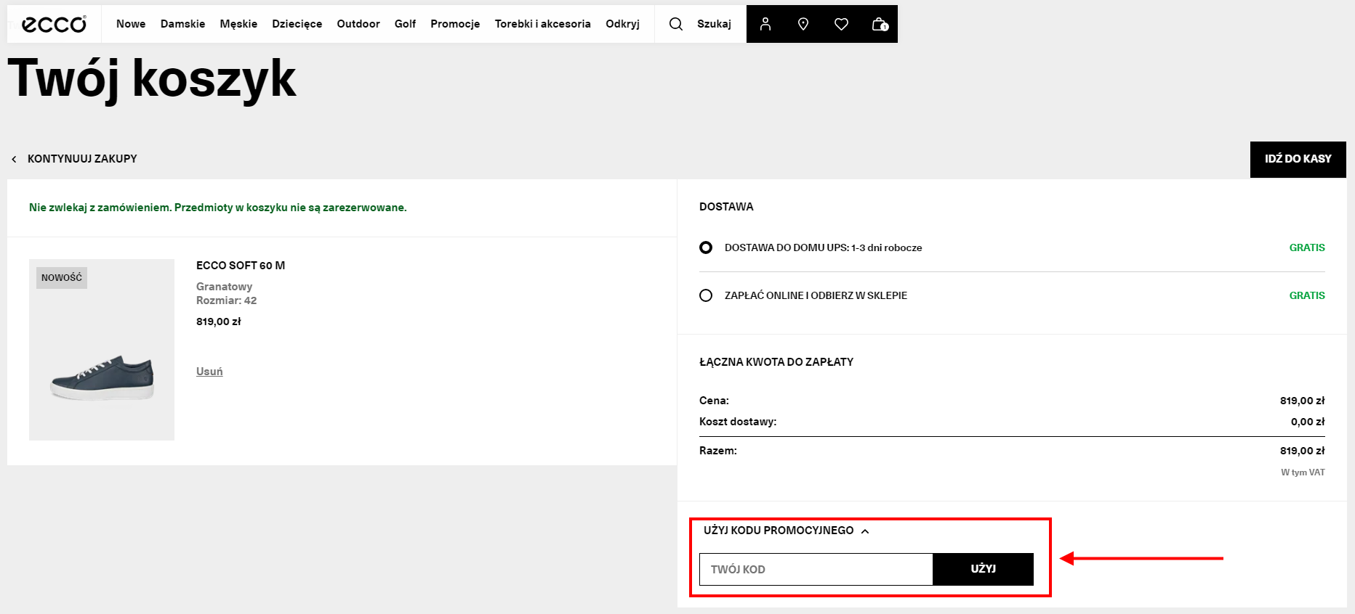
Task: Click the 'Rozmiar: 42' text
Action: click(x=226, y=300)
